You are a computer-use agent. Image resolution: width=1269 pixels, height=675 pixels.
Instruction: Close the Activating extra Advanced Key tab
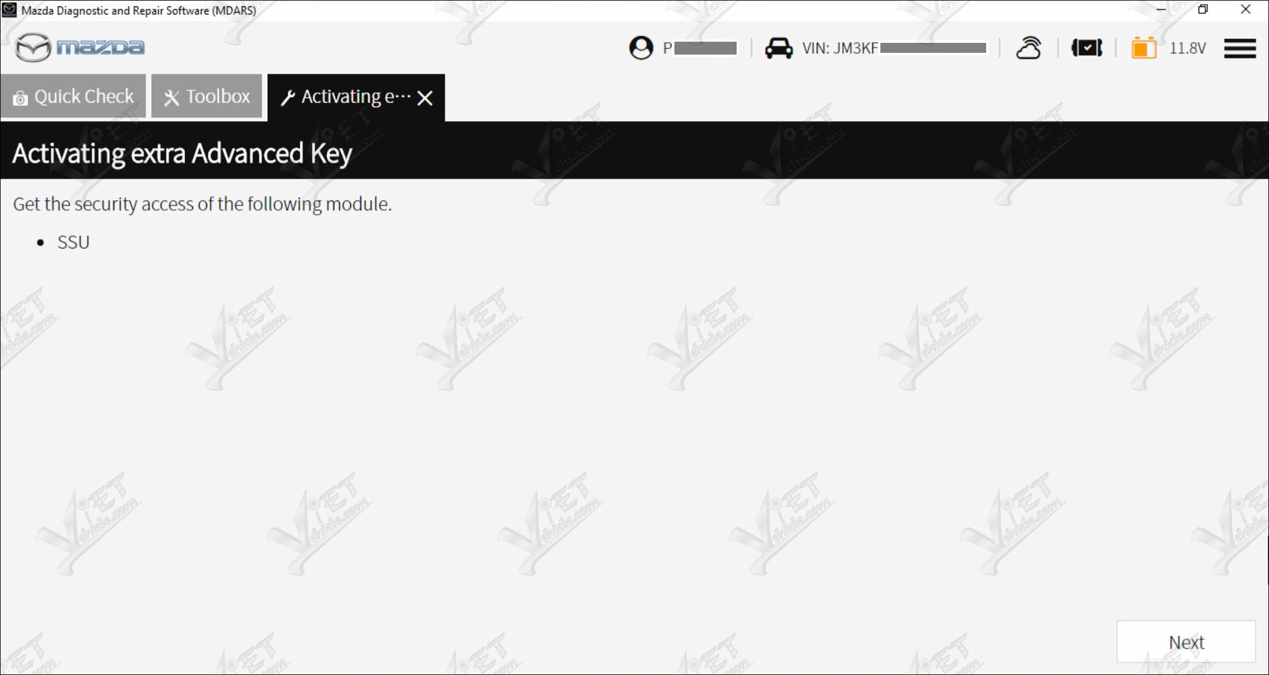pos(425,98)
